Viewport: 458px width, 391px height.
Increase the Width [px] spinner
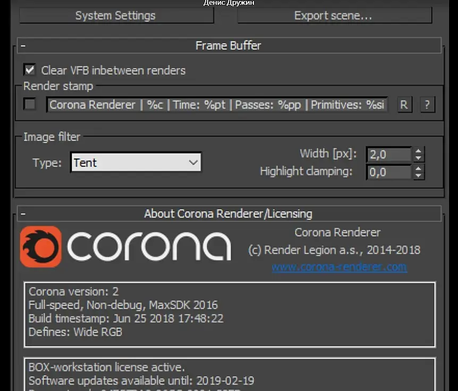coord(418,151)
